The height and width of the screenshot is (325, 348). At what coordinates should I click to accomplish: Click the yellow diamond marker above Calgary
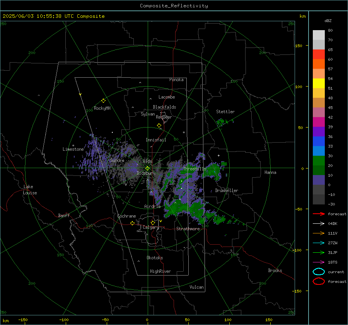click(153, 223)
